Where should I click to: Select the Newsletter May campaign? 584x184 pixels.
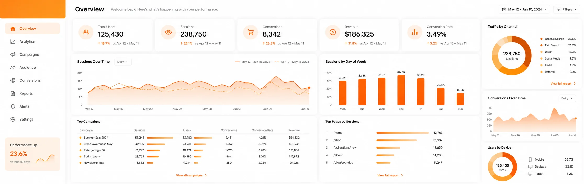194,163
